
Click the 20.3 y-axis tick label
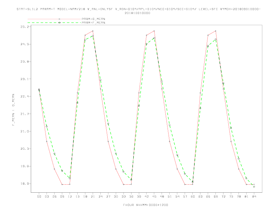click(24, 149)
